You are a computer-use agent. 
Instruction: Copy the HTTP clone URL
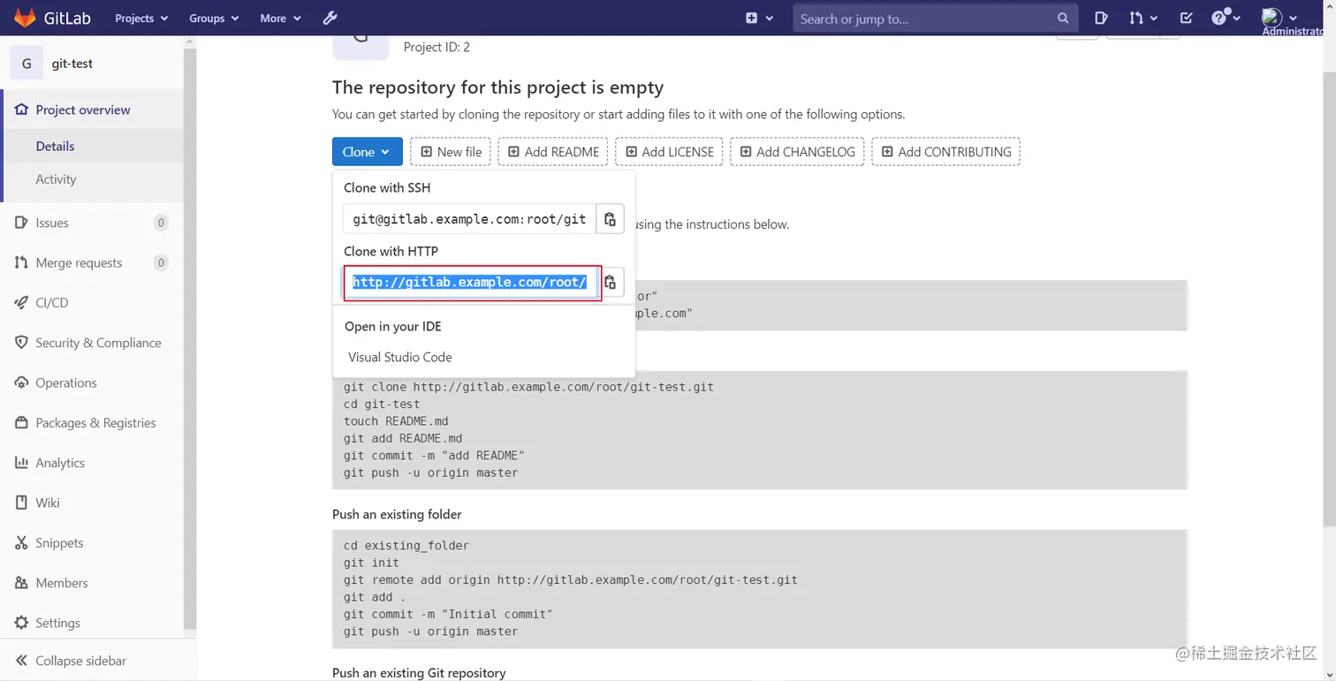[x=611, y=283]
